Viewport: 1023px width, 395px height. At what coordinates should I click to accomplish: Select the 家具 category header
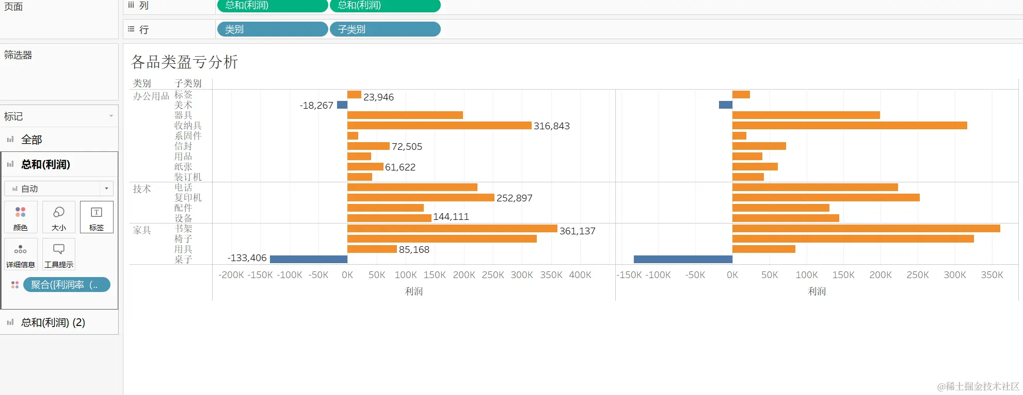(142, 230)
